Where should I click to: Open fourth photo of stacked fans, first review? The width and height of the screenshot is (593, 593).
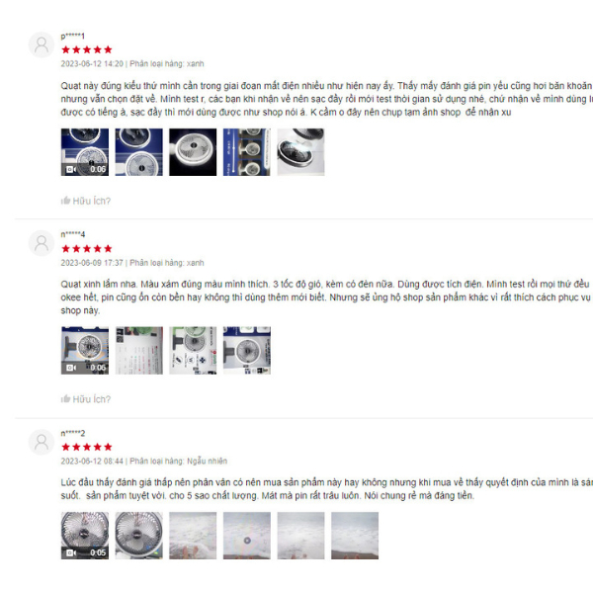(x=247, y=152)
